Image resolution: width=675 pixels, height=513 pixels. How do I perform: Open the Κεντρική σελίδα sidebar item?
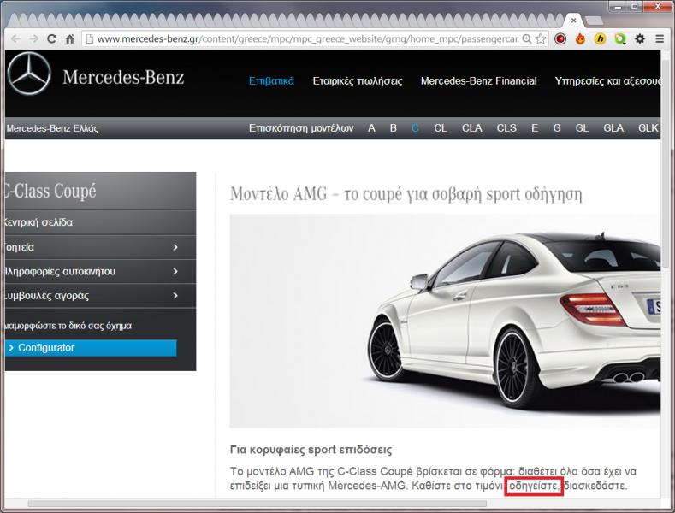pyautogui.click(x=100, y=222)
